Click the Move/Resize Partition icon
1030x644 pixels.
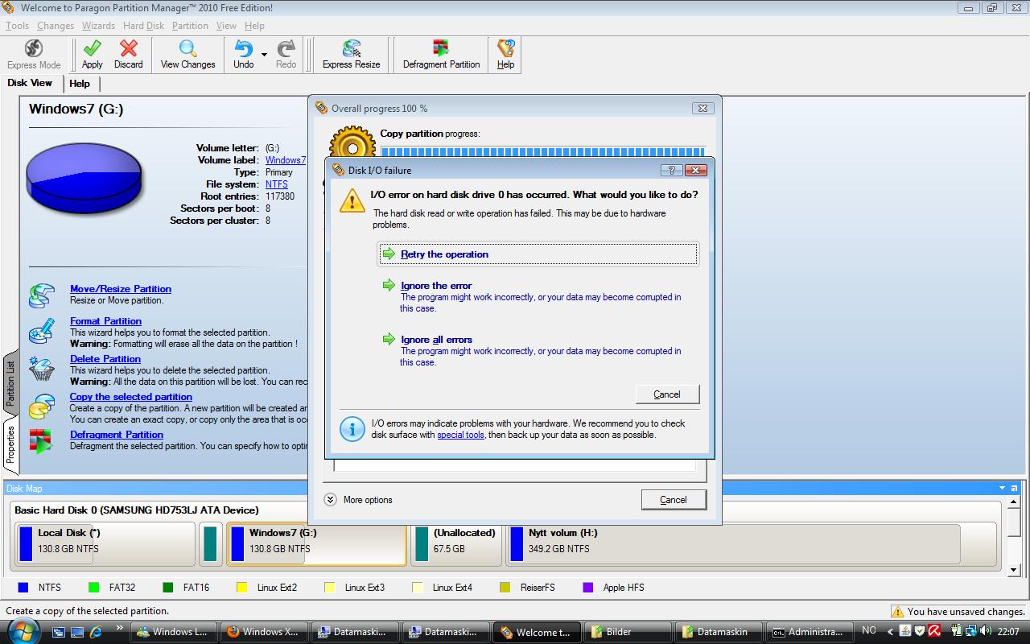(x=42, y=295)
